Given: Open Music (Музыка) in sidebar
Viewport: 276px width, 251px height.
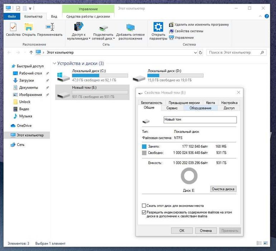Looking at the screenshot, I should [23, 116].
